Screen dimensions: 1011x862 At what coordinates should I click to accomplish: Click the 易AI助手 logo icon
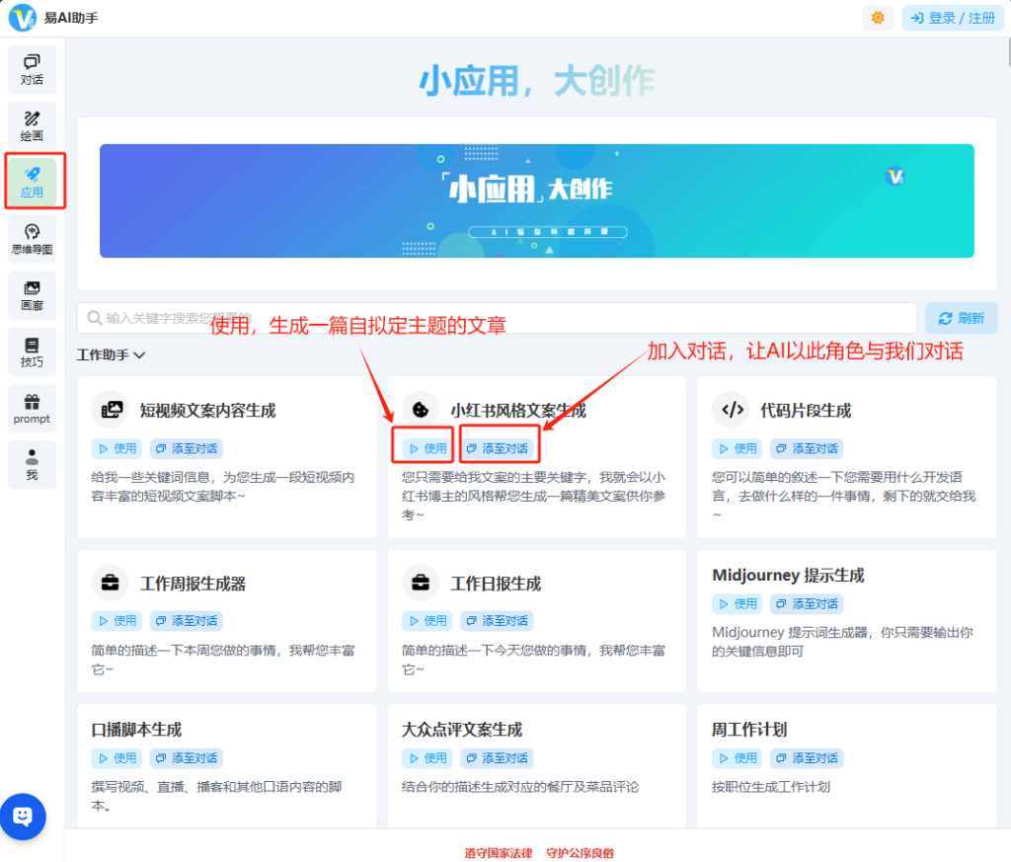22,18
